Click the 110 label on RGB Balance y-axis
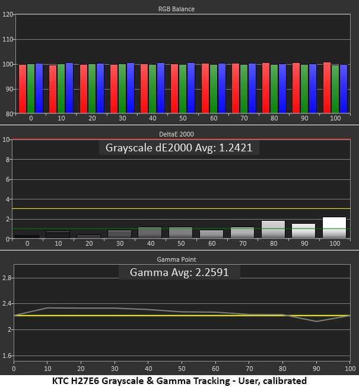359x387 pixels. pyautogui.click(x=7, y=39)
